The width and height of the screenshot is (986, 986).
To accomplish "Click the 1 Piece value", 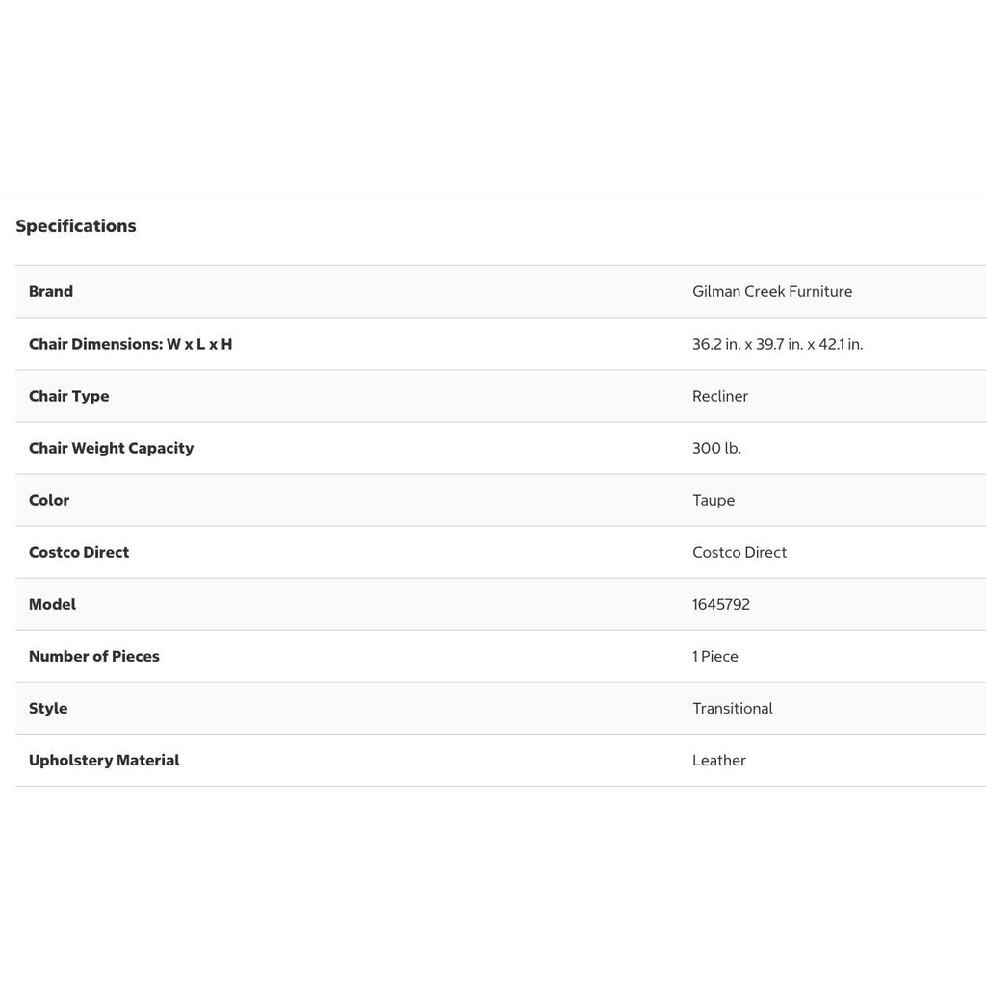I will [x=715, y=657].
